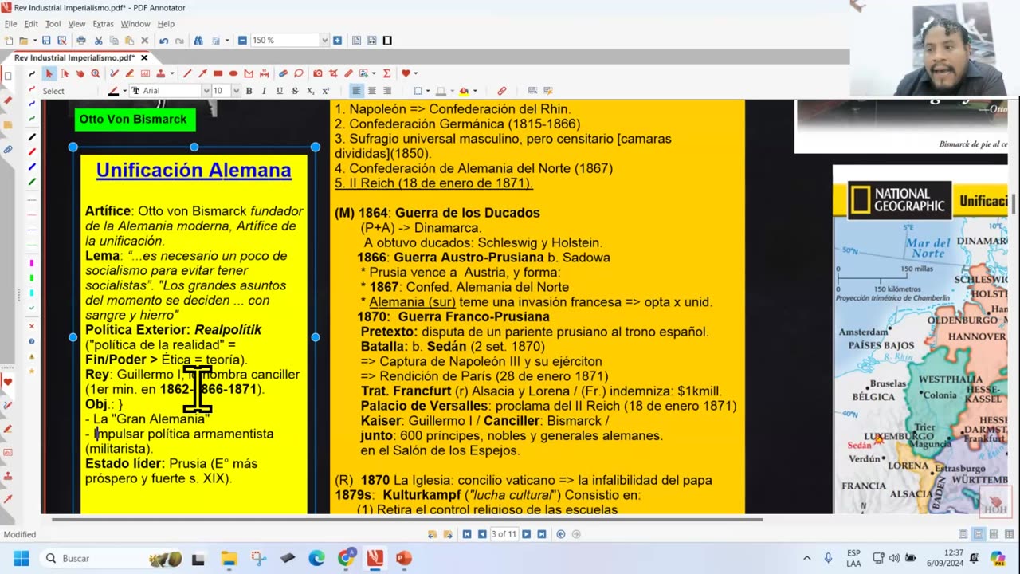Click the Cut scissors icon

coord(98,40)
